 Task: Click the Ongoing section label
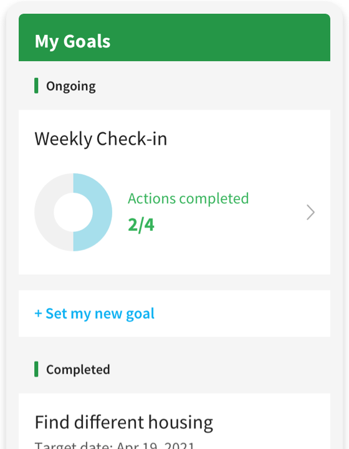click(71, 86)
